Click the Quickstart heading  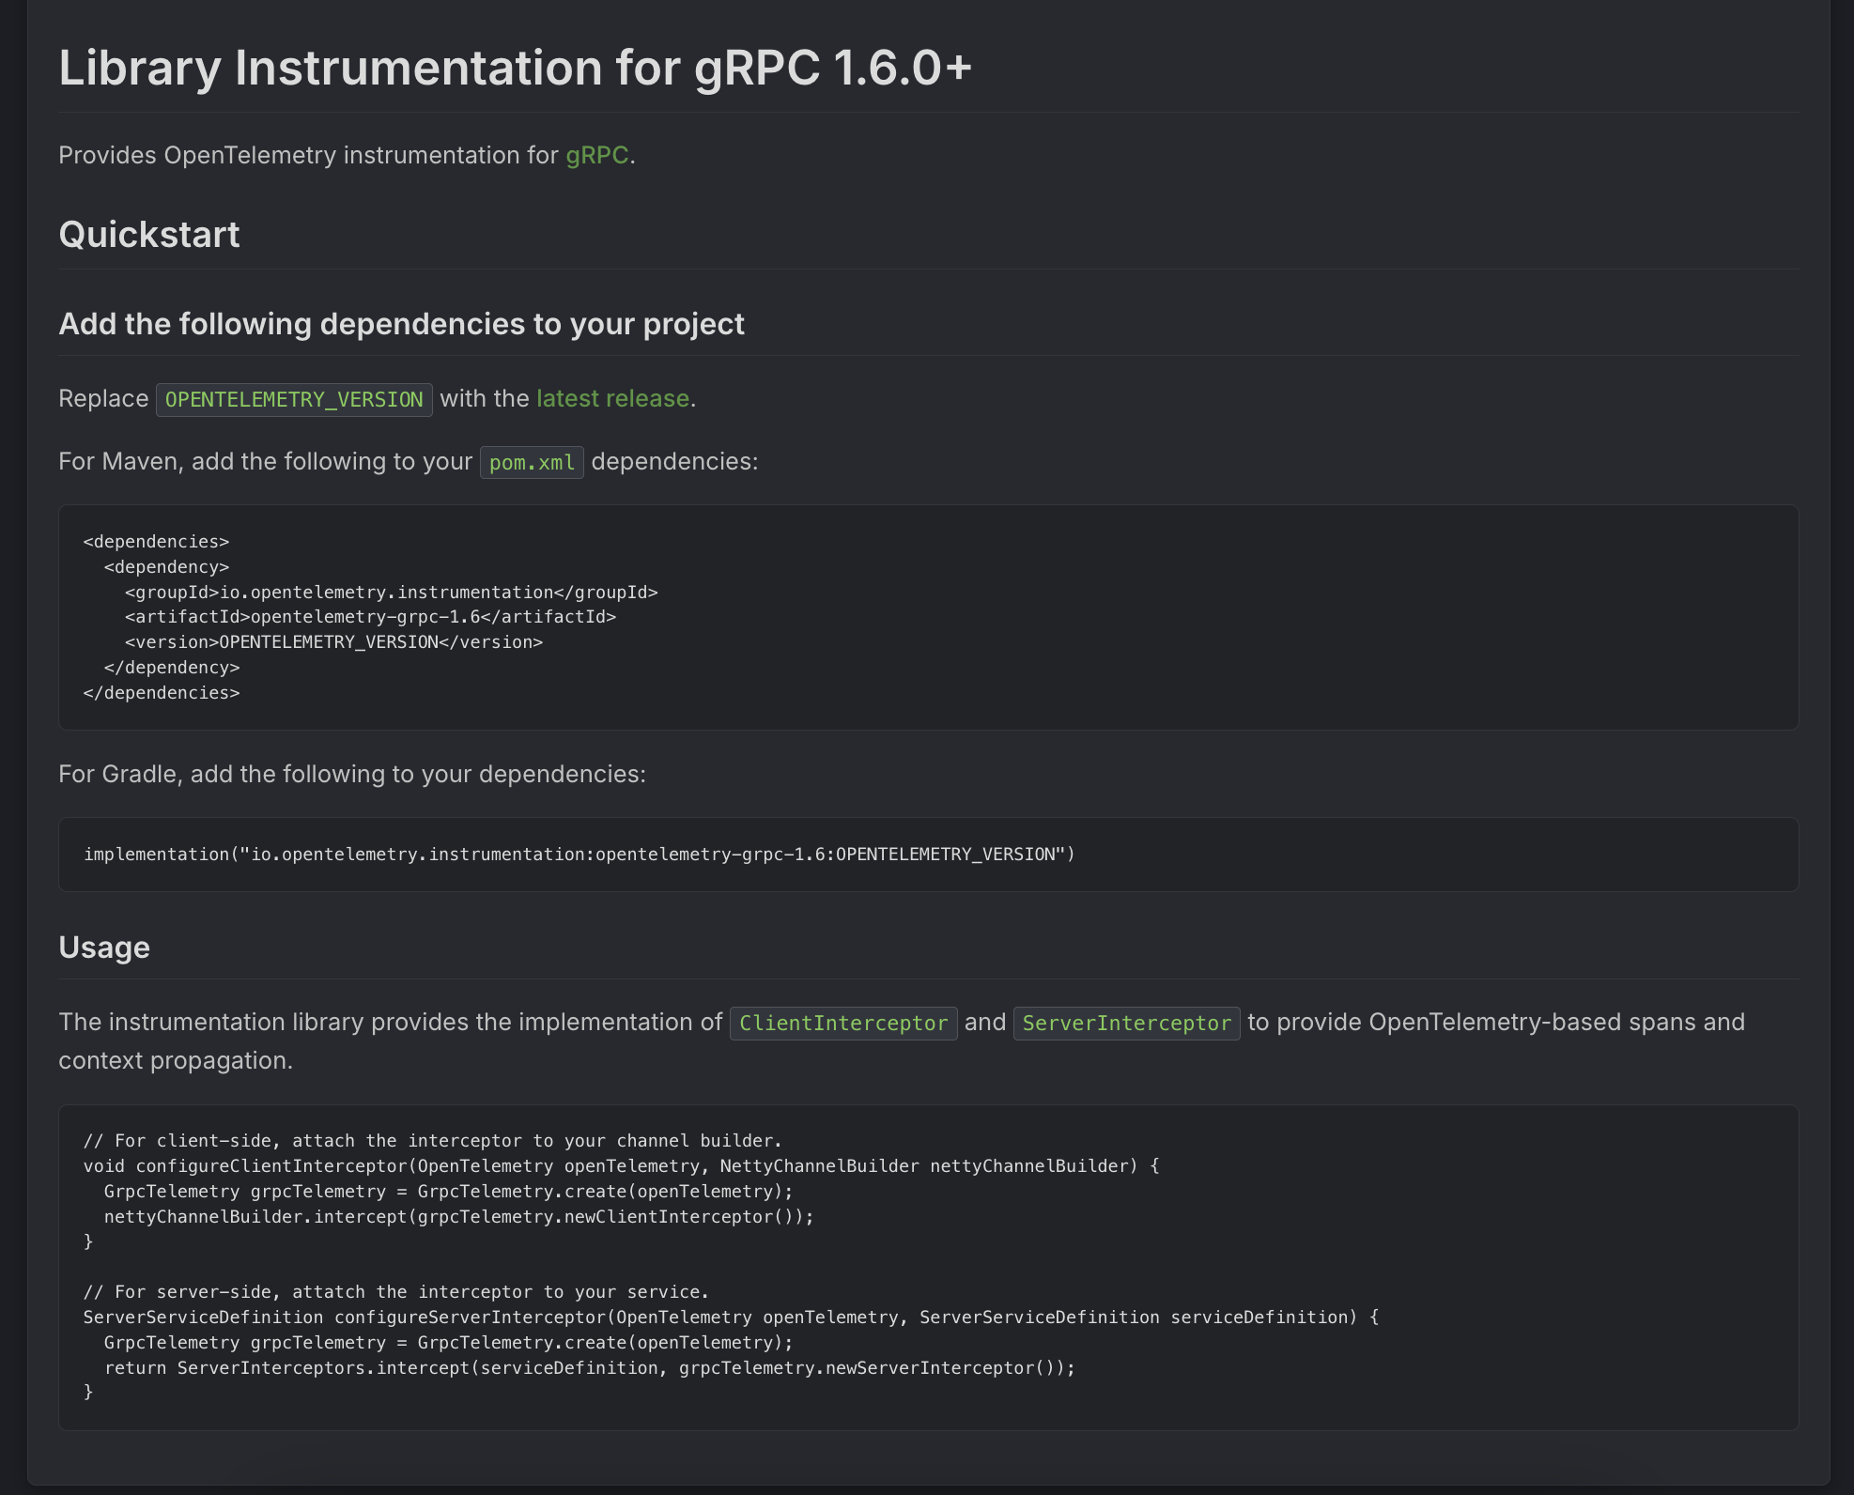(149, 234)
